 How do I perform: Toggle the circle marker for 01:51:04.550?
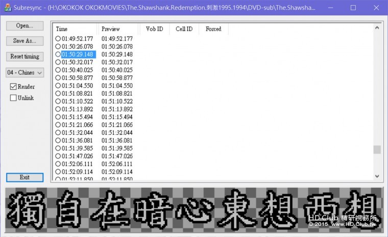pyautogui.click(x=58, y=85)
